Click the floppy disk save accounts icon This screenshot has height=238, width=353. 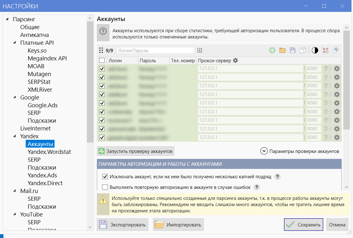click(292, 50)
